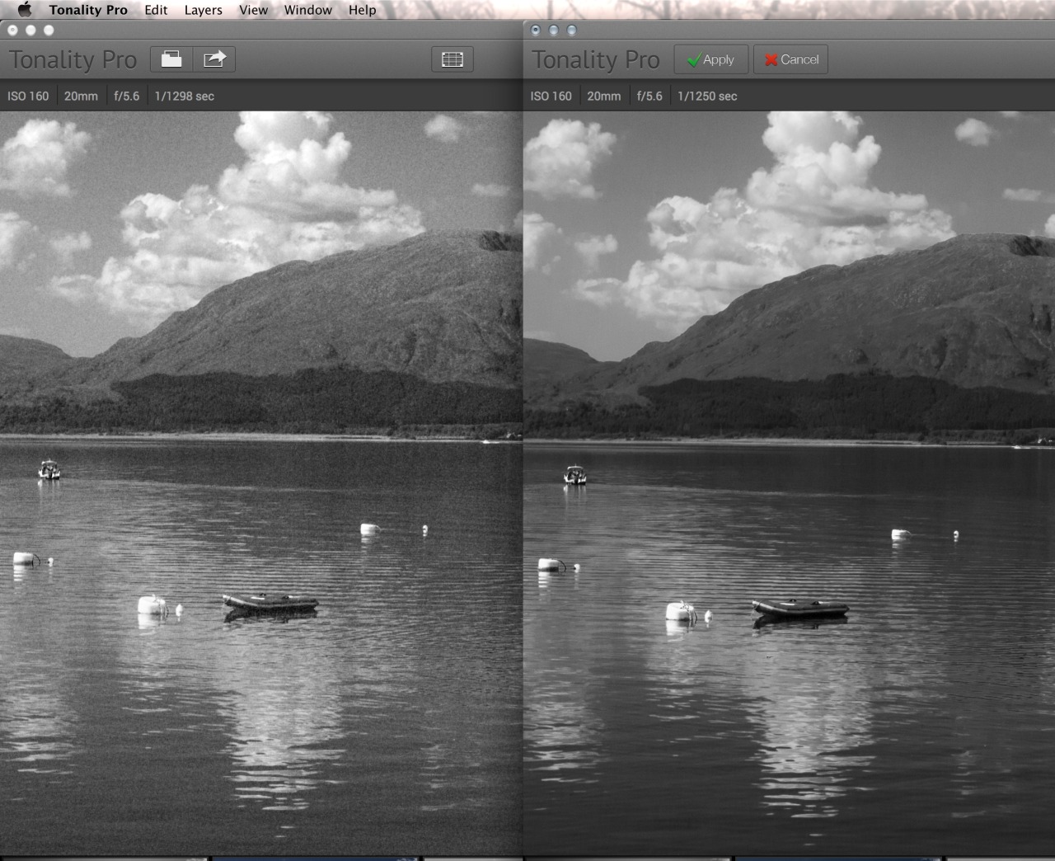Image resolution: width=1055 pixels, height=861 pixels.
Task: Open the Apple menu
Action: coord(25,10)
